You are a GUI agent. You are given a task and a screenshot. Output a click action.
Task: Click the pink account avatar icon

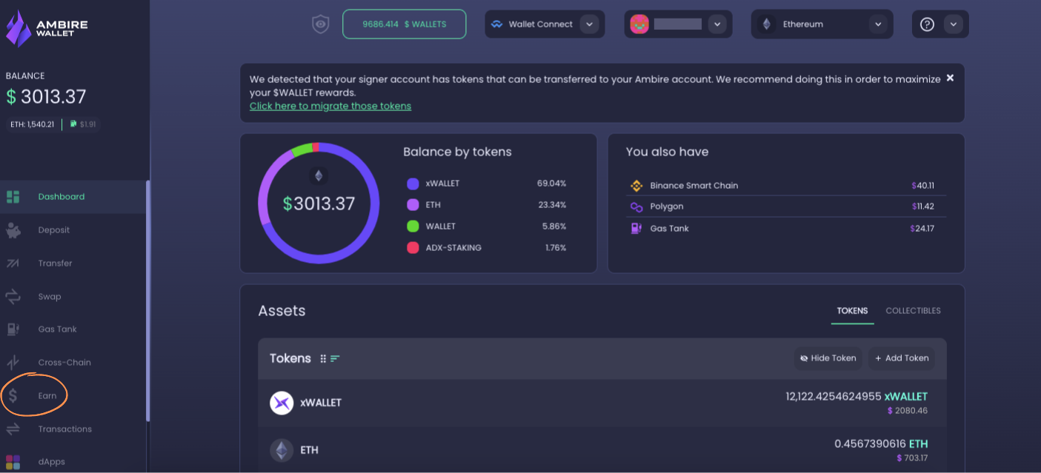[639, 24]
